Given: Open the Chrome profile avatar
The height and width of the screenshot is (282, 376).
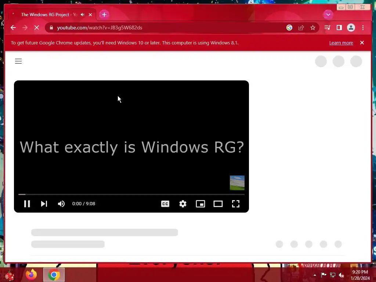Looking at the screenshot, I should tap(351, 28).
